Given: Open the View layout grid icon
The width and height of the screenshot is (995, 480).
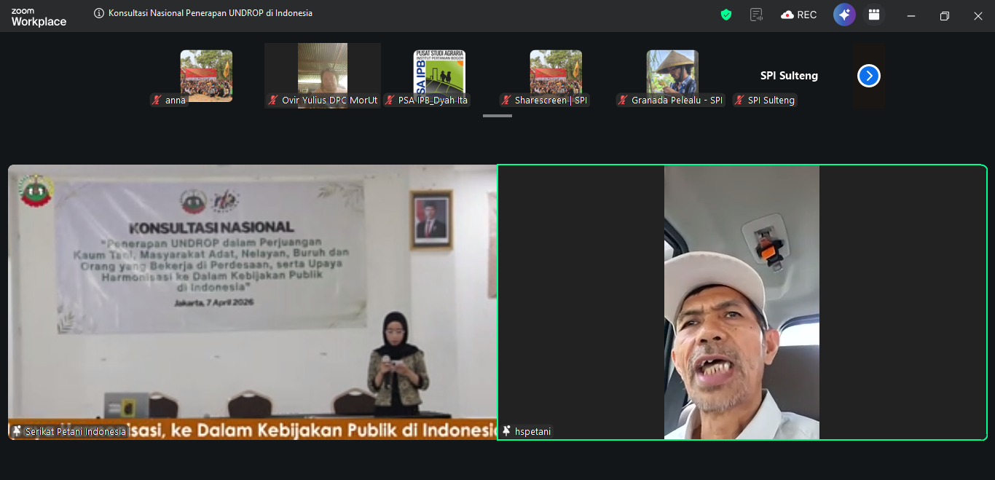Looking at the screenshot, I should 874,15.
